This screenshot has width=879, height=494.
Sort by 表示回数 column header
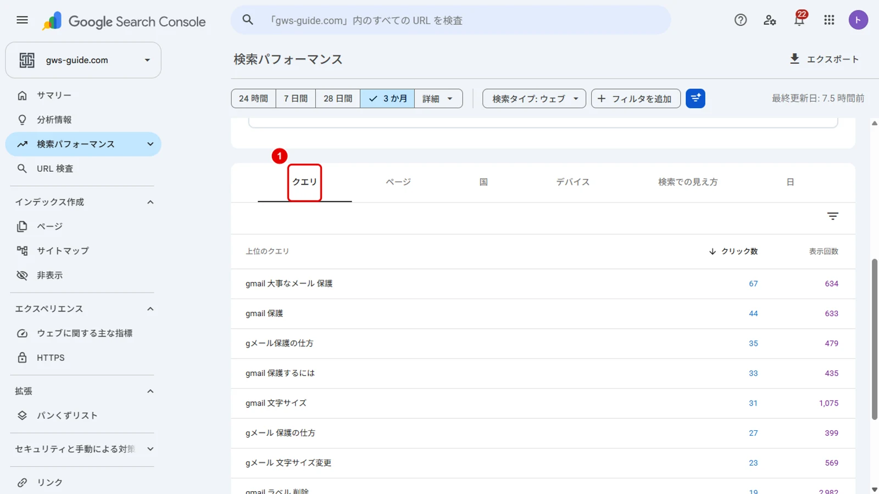click(x=824, y=251)
